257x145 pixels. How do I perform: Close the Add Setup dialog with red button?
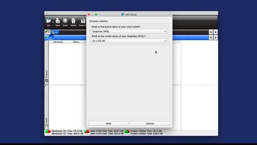(x=89, y=14)
